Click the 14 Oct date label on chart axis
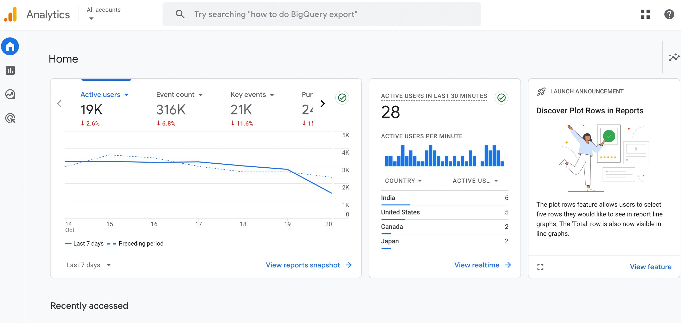The image size is (681, 323). coord(69,227)
